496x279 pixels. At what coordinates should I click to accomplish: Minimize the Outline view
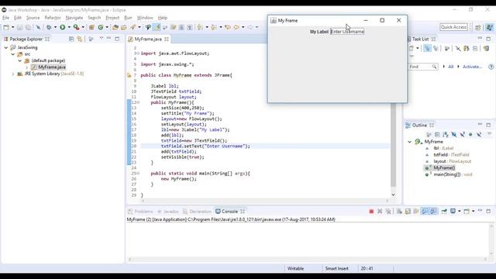[x=480, y=125]
